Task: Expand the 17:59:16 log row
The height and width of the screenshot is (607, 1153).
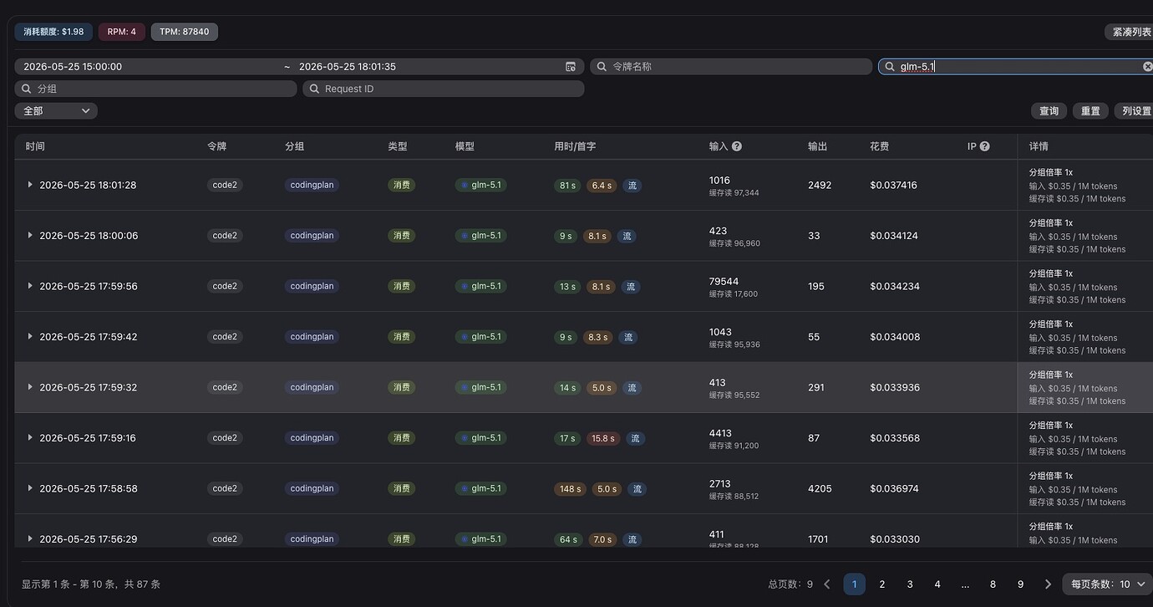Action: point(30,438)
